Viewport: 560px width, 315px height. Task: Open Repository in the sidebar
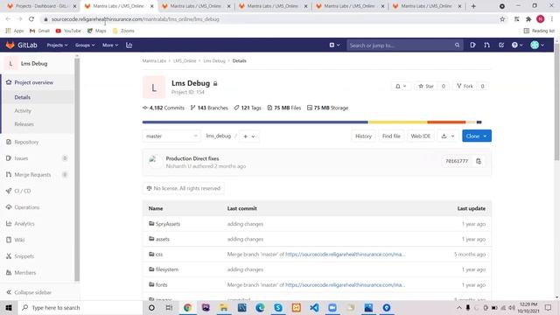[26, 142]
